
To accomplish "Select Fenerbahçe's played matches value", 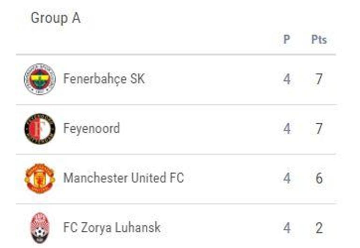I will coord(287,79).
